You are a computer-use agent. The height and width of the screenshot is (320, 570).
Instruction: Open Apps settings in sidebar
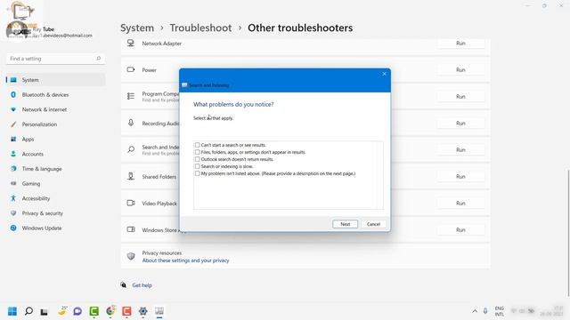pyautogui.click(x=55, y=140)
